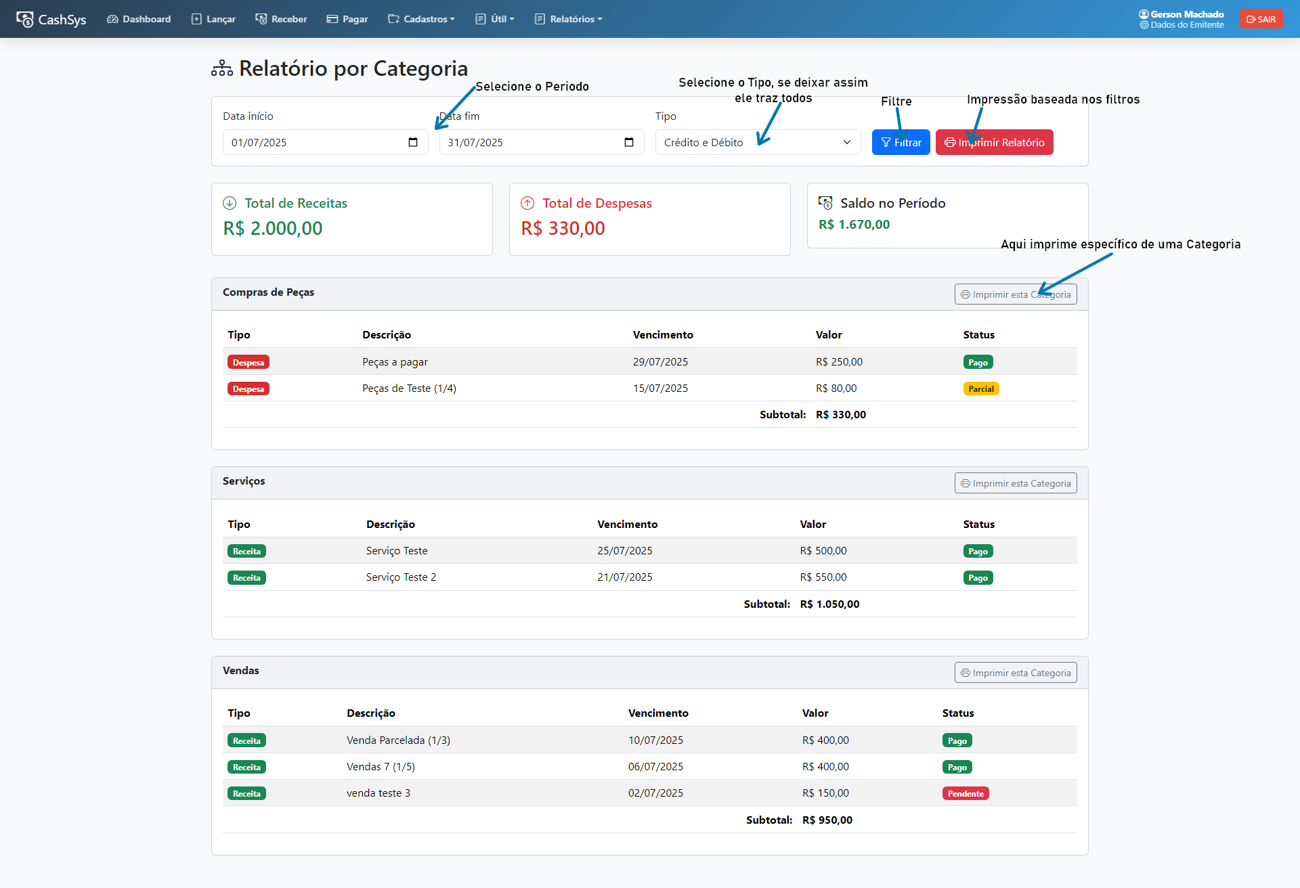Print the Serviços category
The image size is (1300, 888).
click(1015, 483)
